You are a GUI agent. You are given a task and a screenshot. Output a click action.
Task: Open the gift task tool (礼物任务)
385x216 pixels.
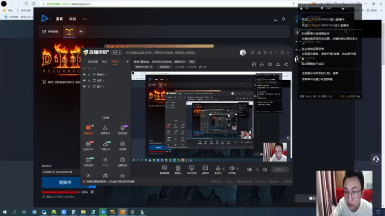[89, 162]
